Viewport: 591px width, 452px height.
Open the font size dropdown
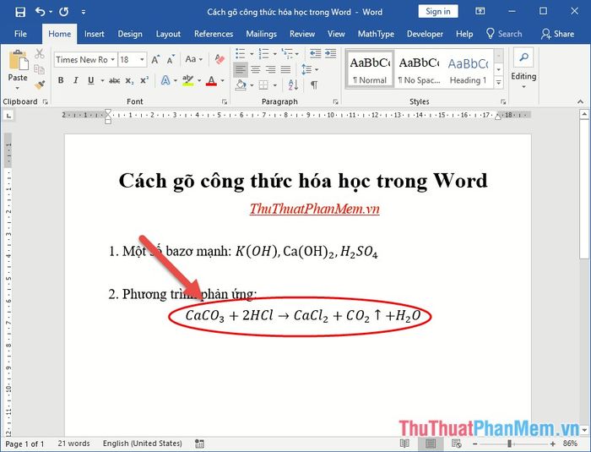point(142,60)
